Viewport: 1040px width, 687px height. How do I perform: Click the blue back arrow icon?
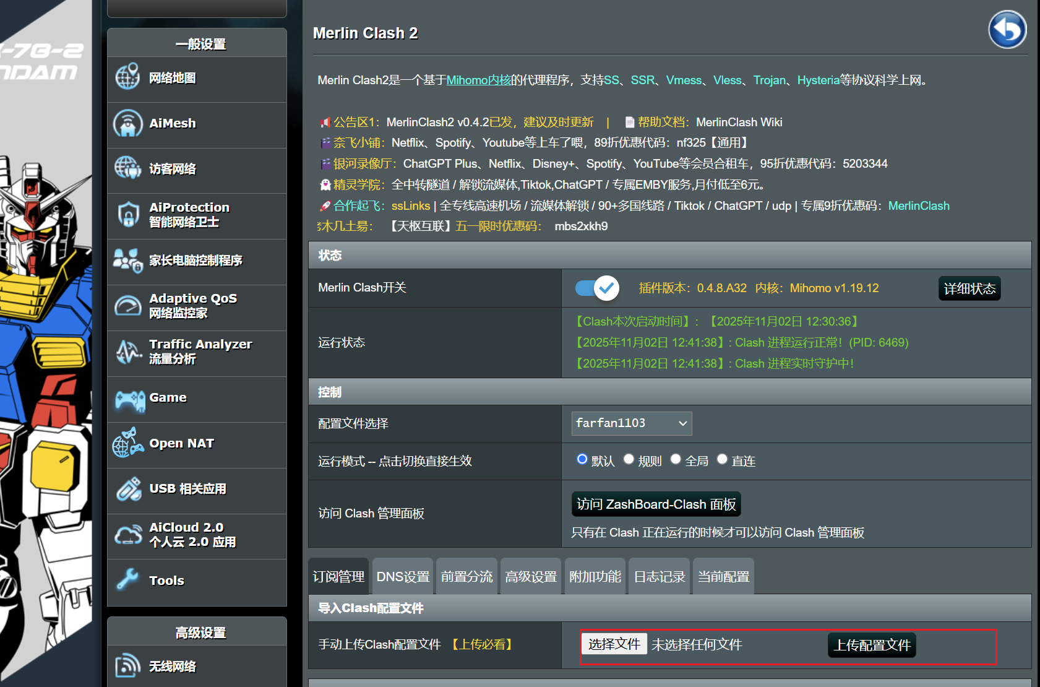(x=1007, y=30)
